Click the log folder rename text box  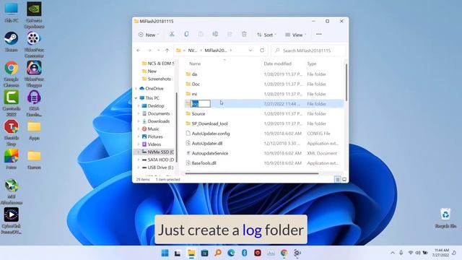tap(201, 104)
